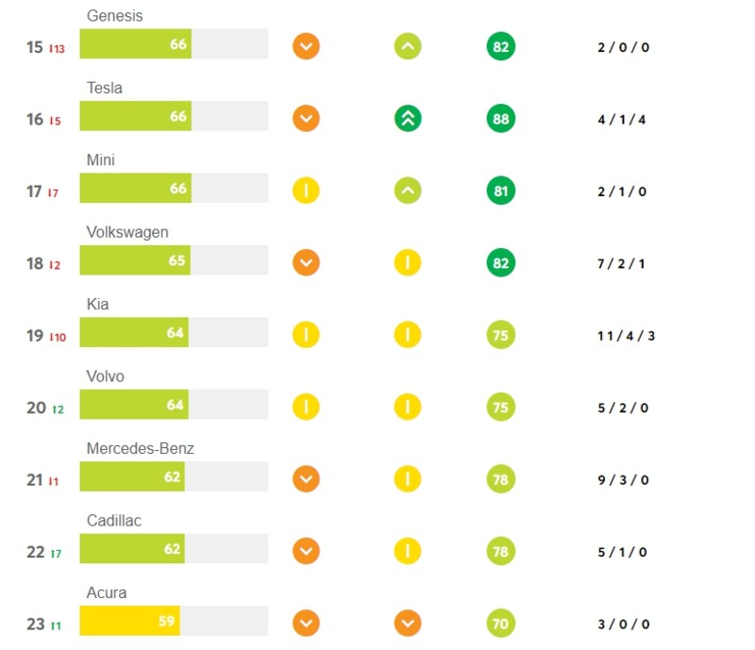The width and height of the screenshot is (755, 650).
Task: Click Genesis orange down-chevron icon
Action: point(306,46)
